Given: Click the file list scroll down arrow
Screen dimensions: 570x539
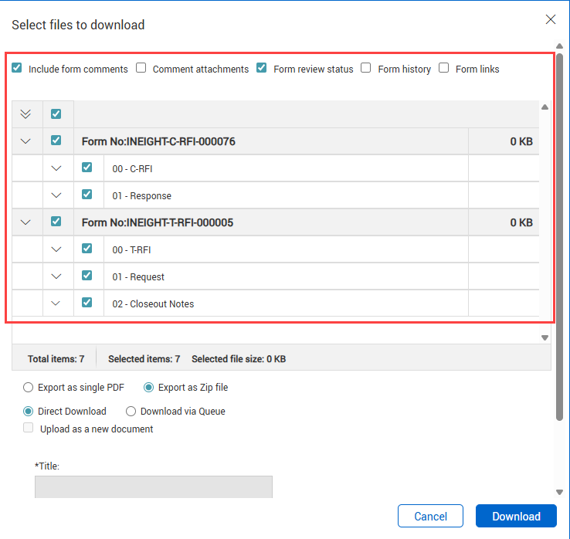Looking at the screenshot, I should pyautogui.click(x=545, y=337).
